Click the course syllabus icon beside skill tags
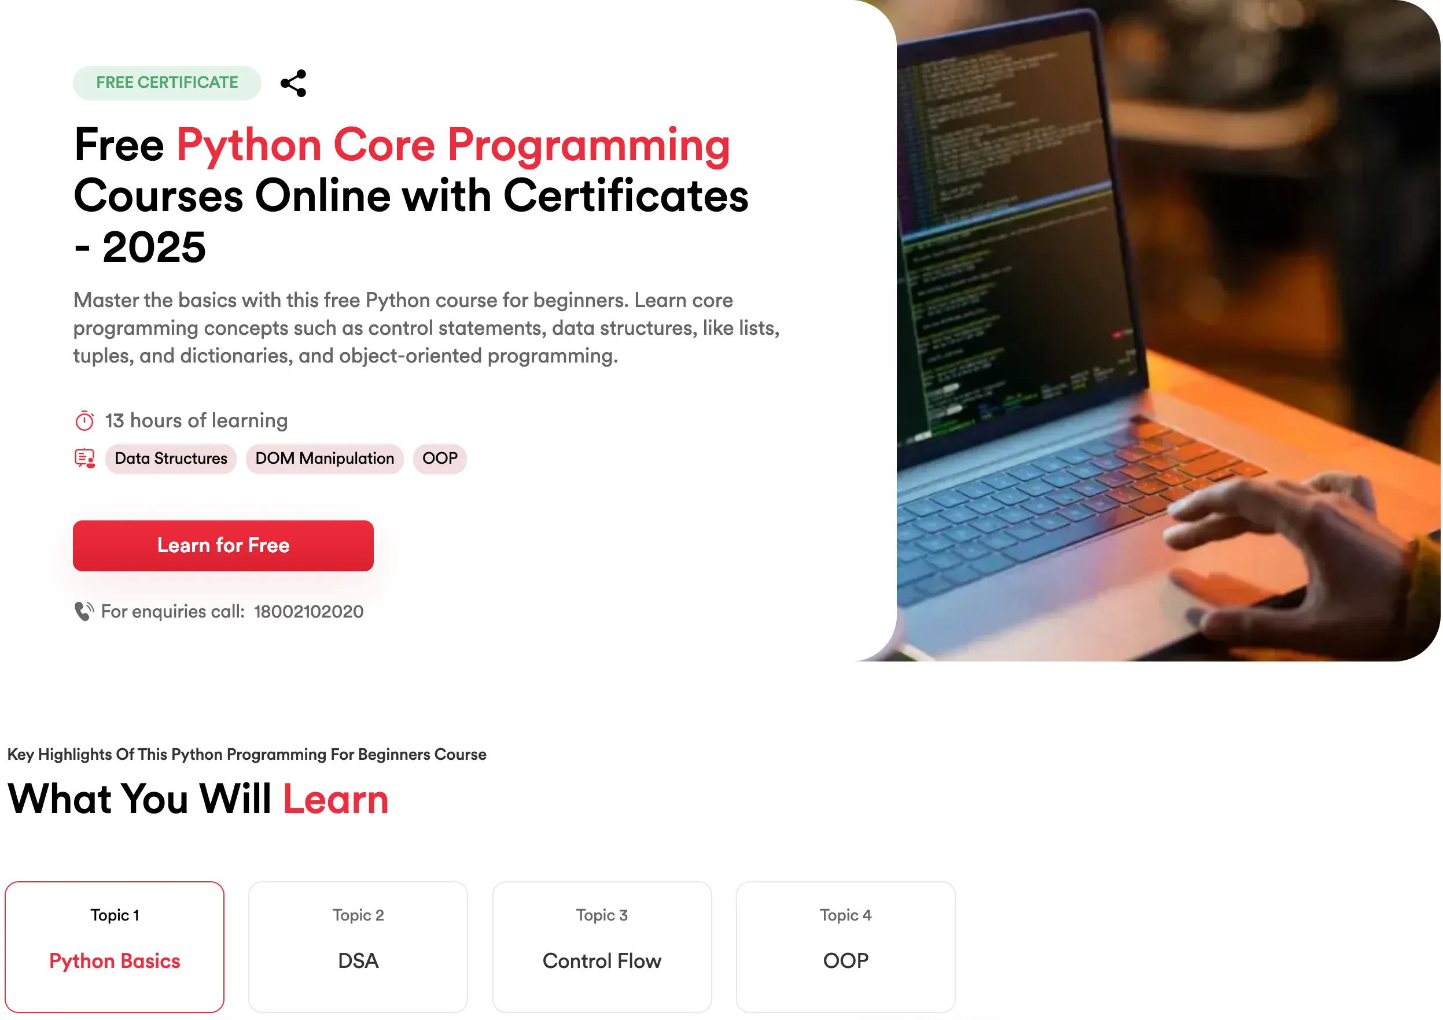Screen dimensions: 1443x1020 85,459
